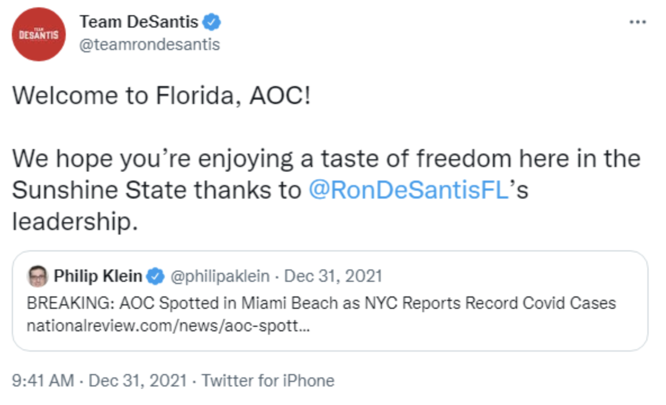Open the @philipaklein handle
Viewport: 666px width, 405px height.
coord(219,276)
